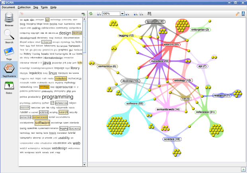247x173 pixels.
Task: Click the pink tag icon above tag cloud
Action: [x=22, y=13]
